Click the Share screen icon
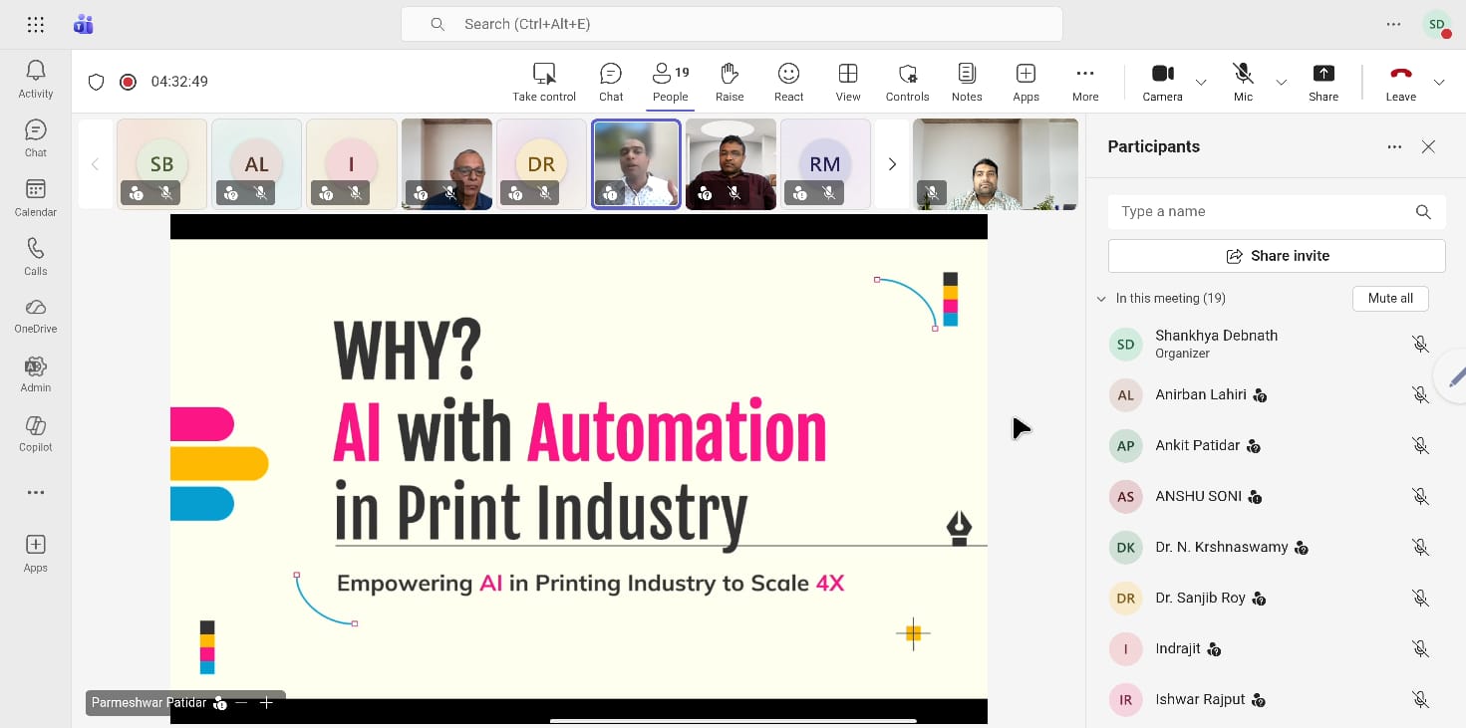Image resolution: width=1466 pixels, height=728 pixels. tap(1322, 74)
